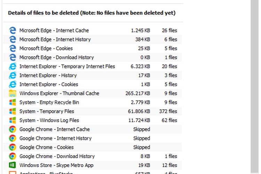Select Microsoft Edge - Download History entry
This screenshot has height=174, width=261.
click(x=92, y=57)
